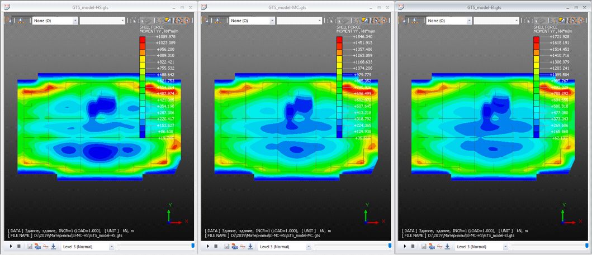This screenshot has width=592, height=255.
Task: Click the blue download arrow icon in EI window
Action: (x=448, y=246)
